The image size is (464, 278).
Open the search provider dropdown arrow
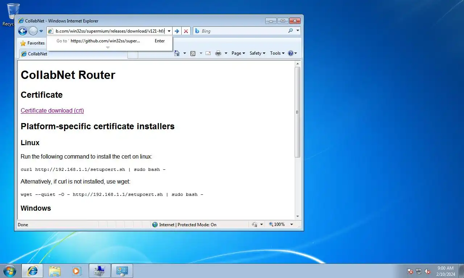[x=298, y=31]
